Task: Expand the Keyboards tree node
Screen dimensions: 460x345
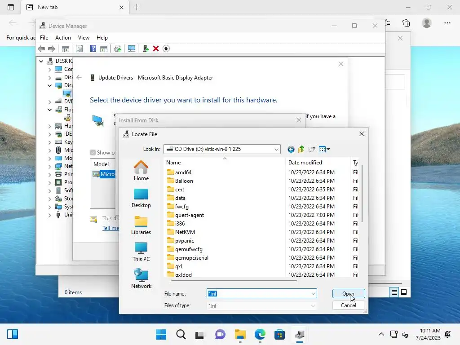Action: pos(49,142)
